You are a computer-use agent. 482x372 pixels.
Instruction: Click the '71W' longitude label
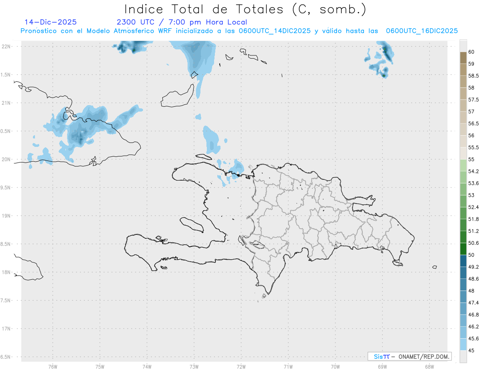(288, 366)
